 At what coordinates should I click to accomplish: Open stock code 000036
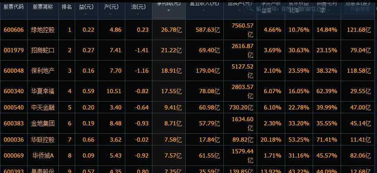coord(14,140)
